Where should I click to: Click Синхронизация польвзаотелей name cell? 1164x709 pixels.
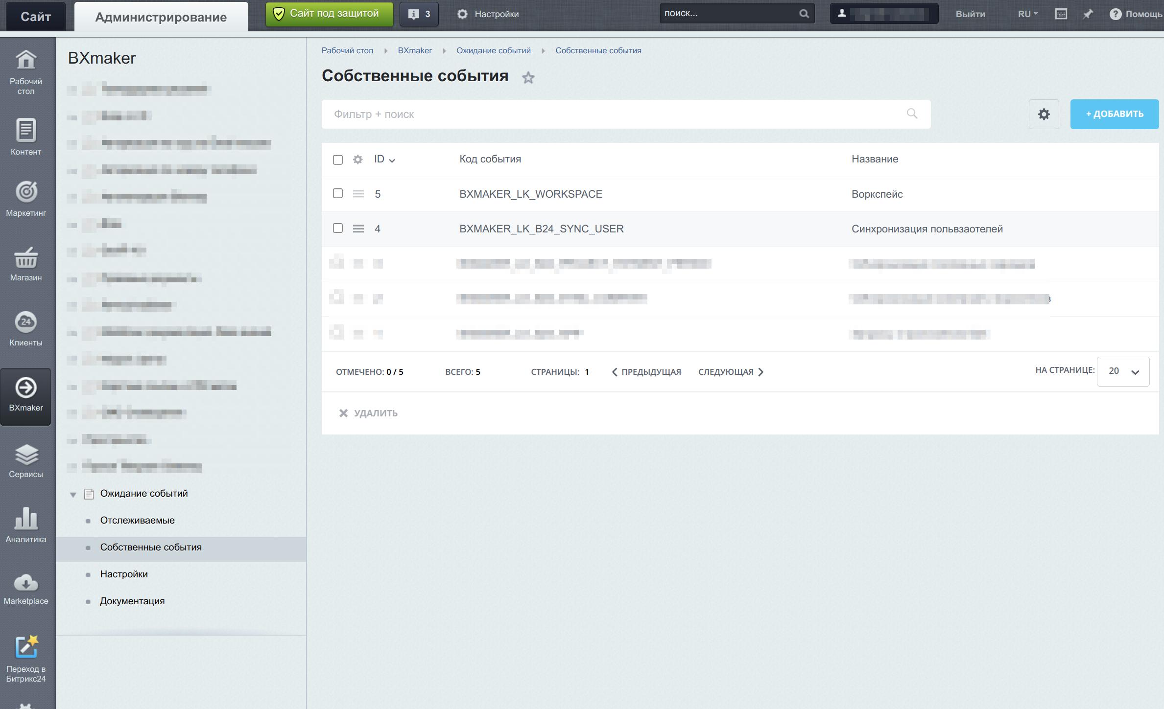tap(927, 229)
